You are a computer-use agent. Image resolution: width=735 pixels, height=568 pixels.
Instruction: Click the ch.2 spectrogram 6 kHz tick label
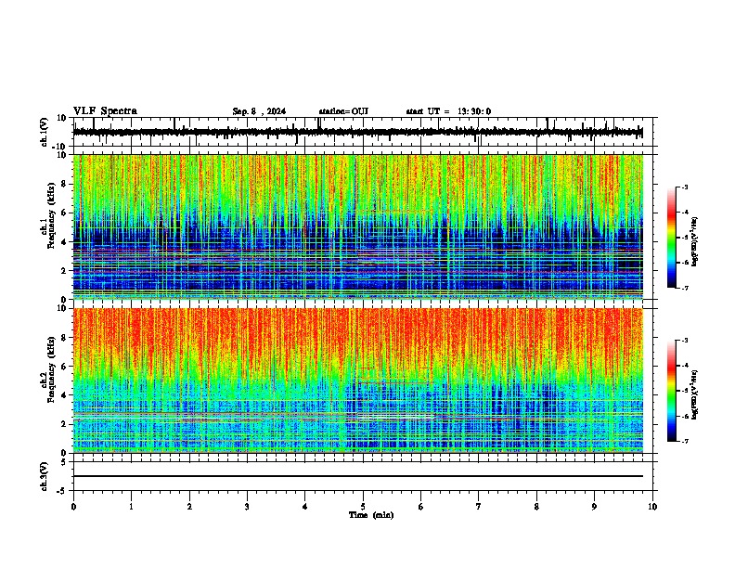point(65,367)
